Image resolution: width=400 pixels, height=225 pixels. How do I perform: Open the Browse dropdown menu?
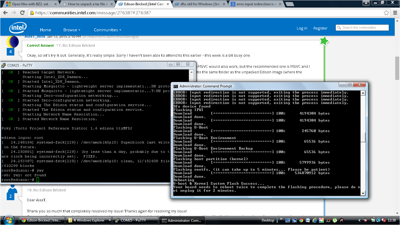[x=72, y=30]
